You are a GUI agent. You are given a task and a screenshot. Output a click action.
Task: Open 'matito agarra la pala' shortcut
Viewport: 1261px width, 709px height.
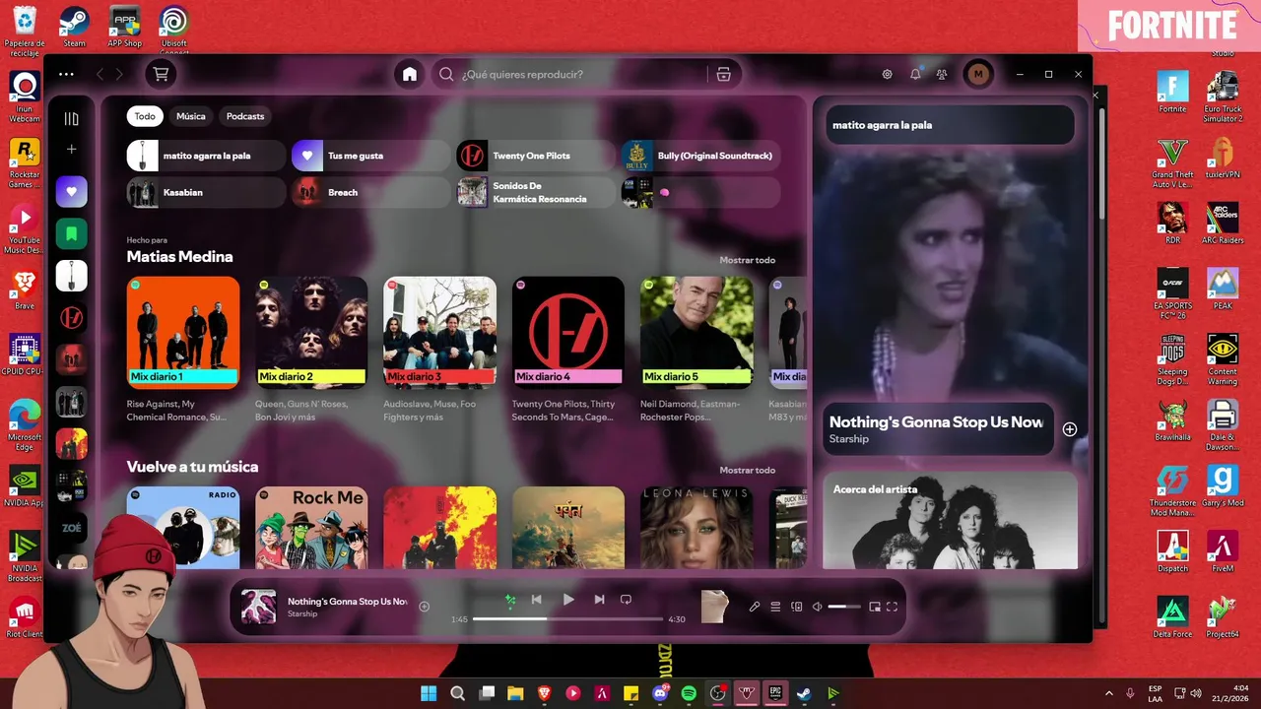(x=207, y=156)
